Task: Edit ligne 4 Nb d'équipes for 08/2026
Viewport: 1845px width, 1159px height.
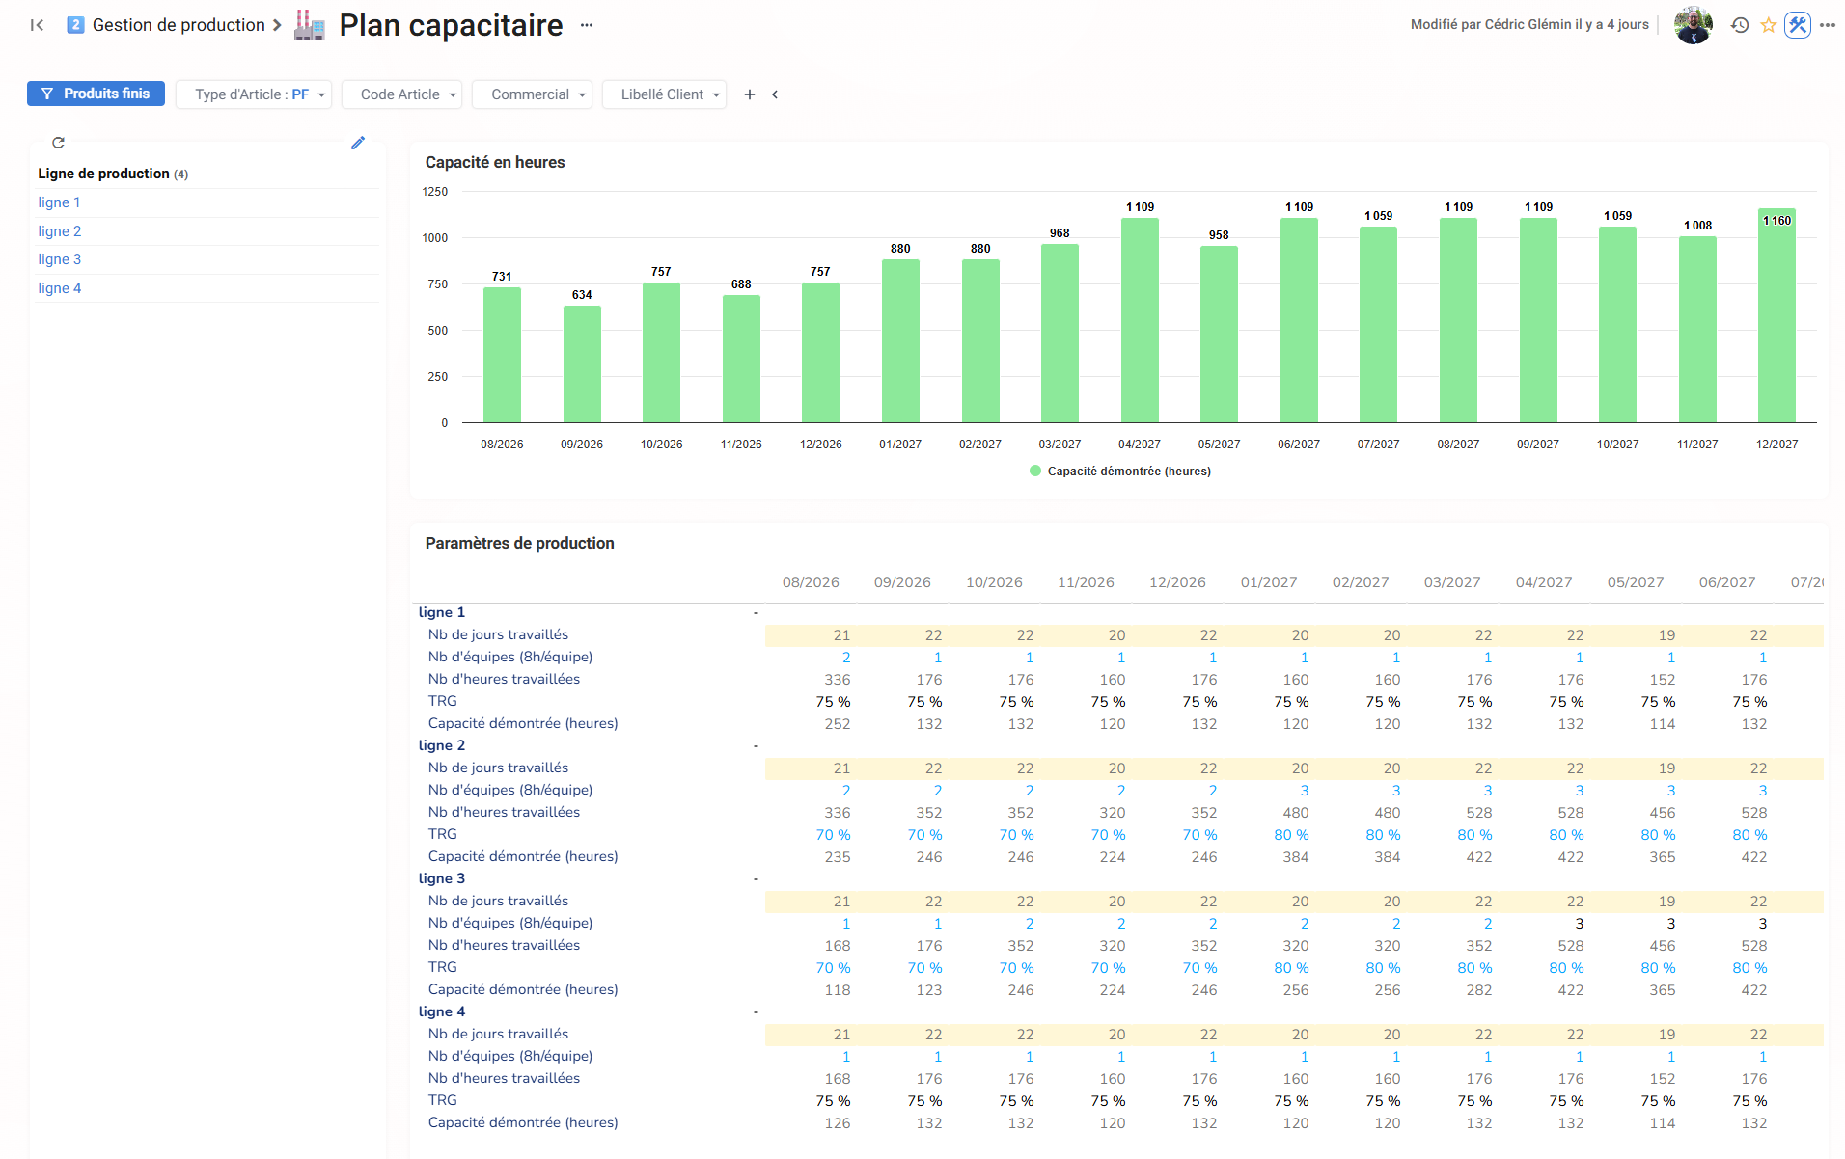Action: point(846,1057)
